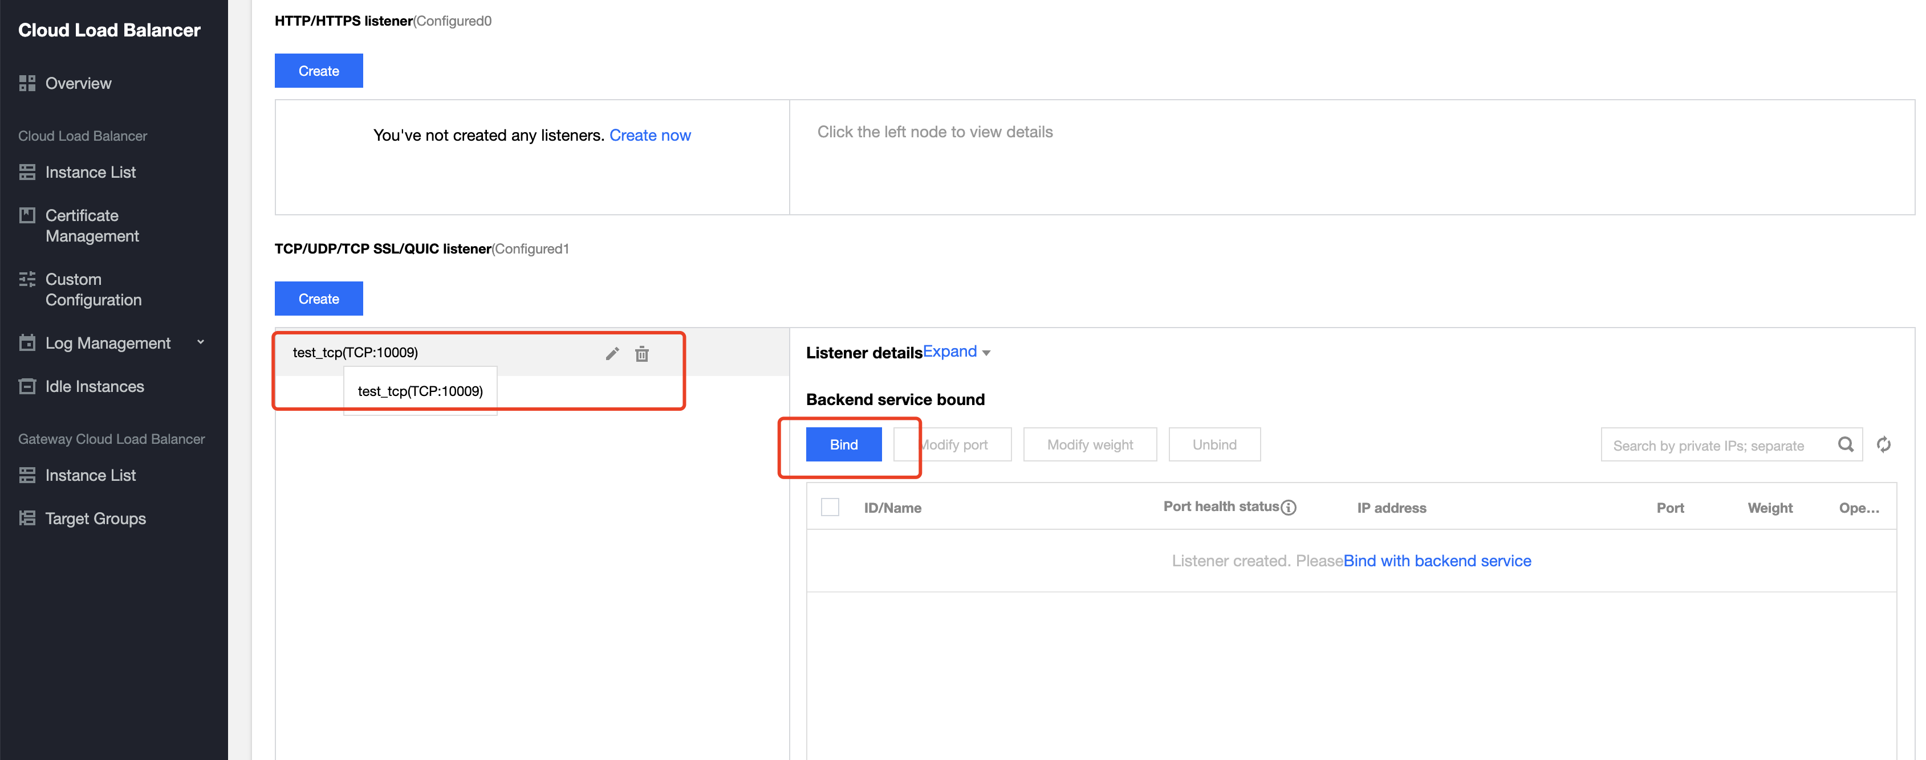
Task: Click the pencil edit icon for test_tcp listener
Action: point(612,353)
